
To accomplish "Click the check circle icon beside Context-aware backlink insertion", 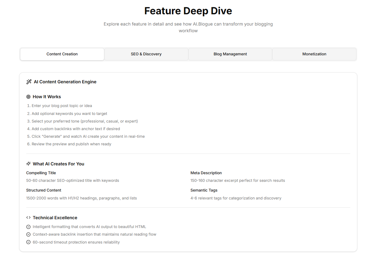I will click(28, 234).
